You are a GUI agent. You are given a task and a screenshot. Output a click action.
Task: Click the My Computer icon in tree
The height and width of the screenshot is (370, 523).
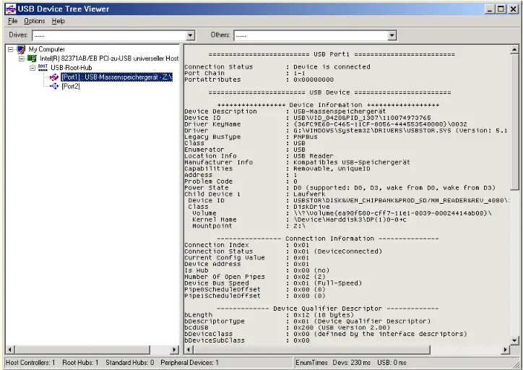[21, 49]
